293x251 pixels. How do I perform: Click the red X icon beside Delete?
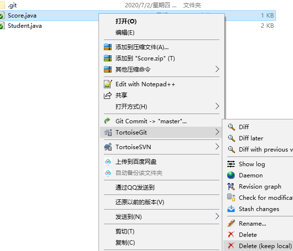[231, 234]
